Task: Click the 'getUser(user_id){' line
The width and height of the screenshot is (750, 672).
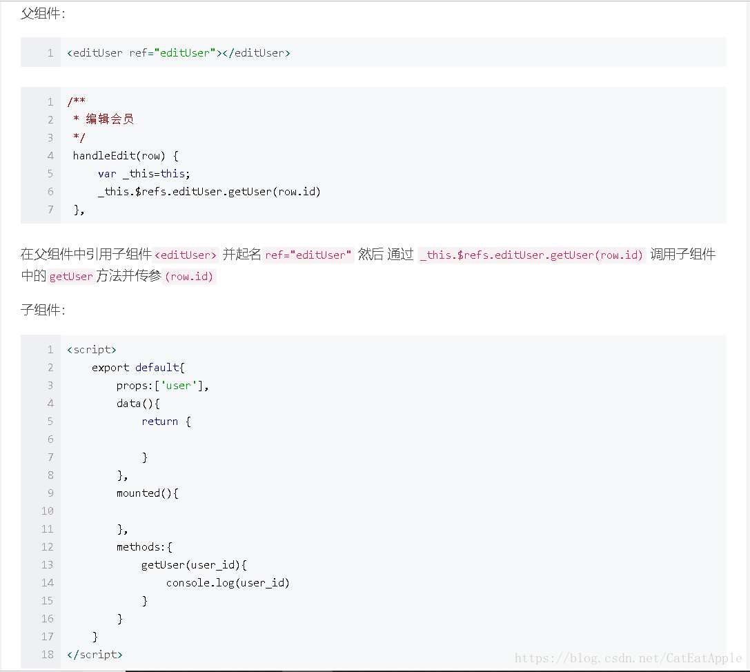Action: [x=194, y=565]
